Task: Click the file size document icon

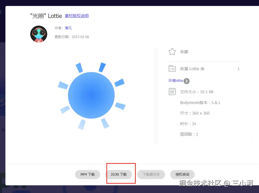Action: pos(172,92)
